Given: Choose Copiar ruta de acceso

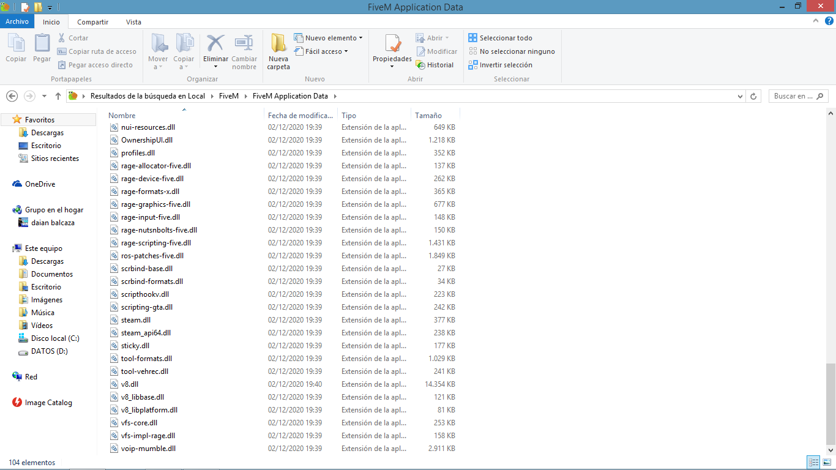Looking at the screenshot, I should click(97, 51).
